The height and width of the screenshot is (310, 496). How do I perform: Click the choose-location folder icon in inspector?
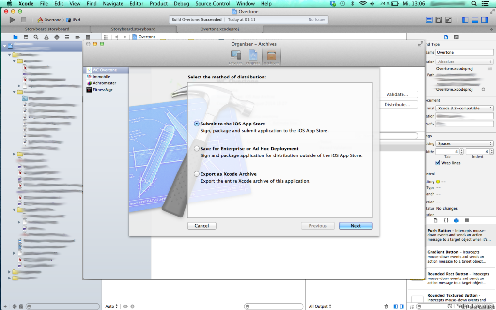pos(490,68)
